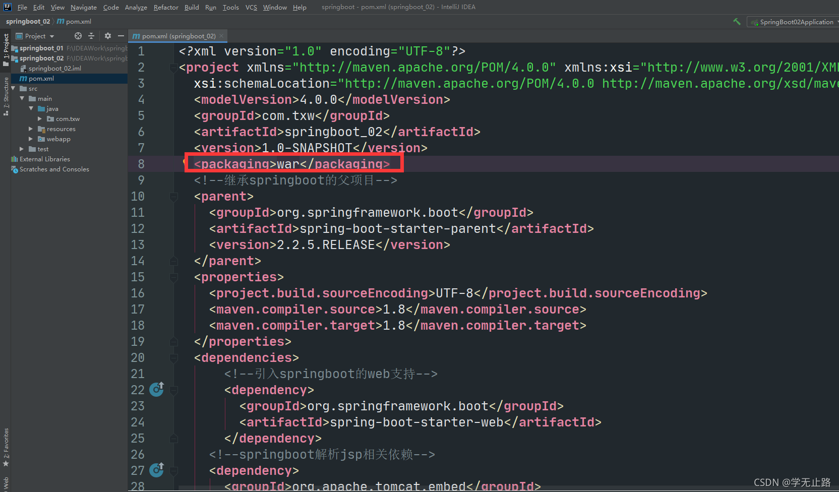The image size is (839, 492).
Task: Open the Edit menu
Action: pyautogui.click(x=39, y=7)
